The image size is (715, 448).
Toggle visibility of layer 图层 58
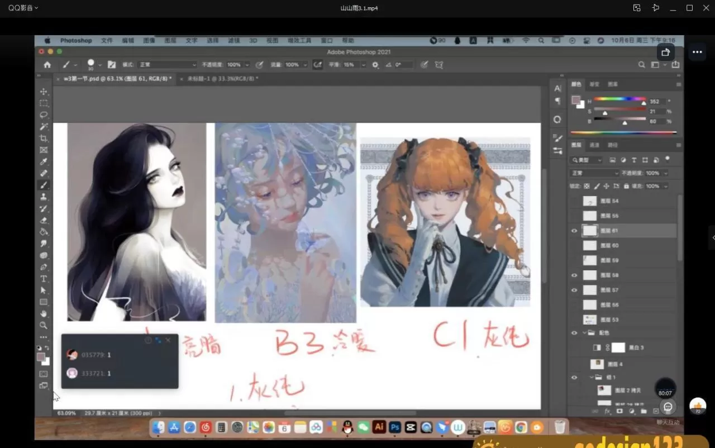coord(574,275)
